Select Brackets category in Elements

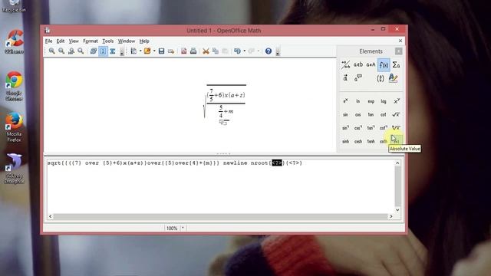pos(381,78)
